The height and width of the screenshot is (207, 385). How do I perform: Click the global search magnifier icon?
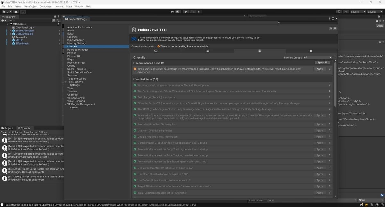[346, 12]
